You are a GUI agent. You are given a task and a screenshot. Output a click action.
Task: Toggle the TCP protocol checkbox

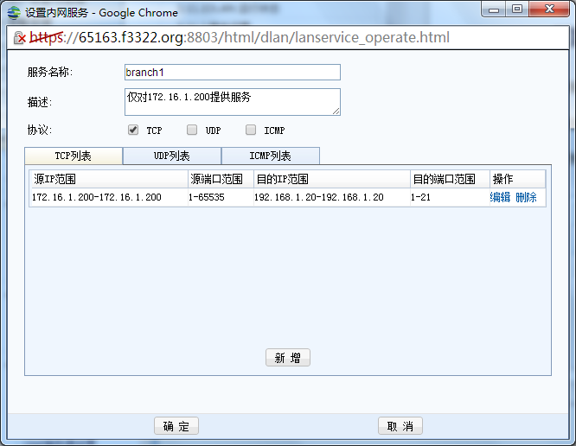133,130
